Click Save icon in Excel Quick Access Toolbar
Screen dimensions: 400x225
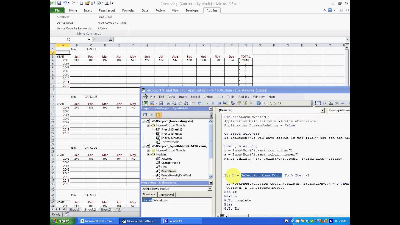[59, 3]
